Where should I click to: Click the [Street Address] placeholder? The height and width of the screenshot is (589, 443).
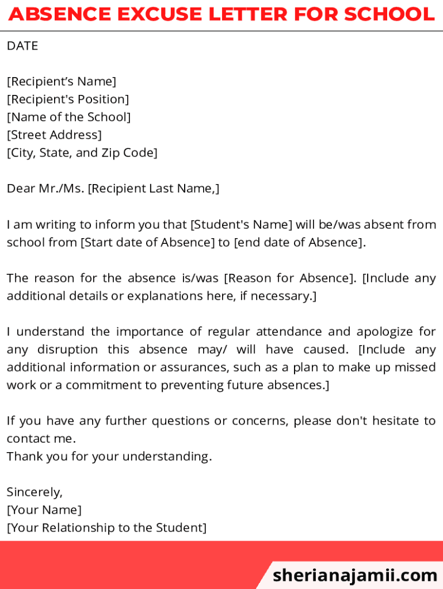55,135
